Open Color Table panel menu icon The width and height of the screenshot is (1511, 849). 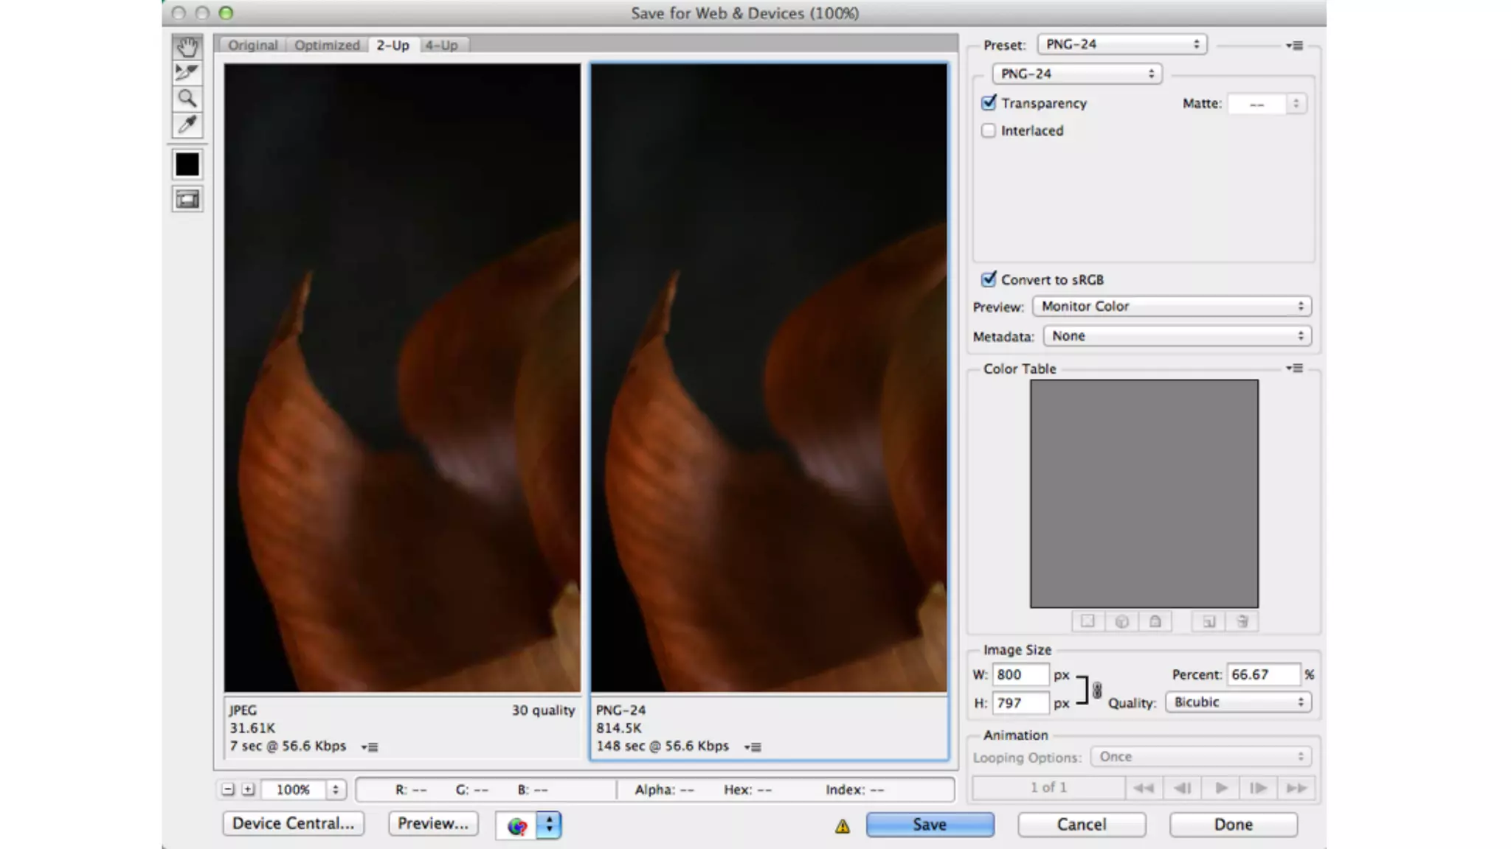click(1294, 368)
